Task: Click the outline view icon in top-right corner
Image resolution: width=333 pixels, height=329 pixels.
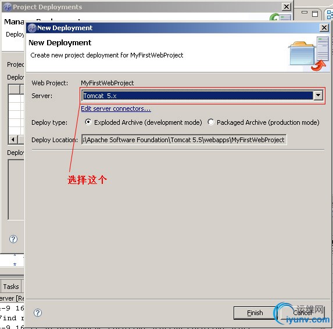Action: (x=330, y=15)
